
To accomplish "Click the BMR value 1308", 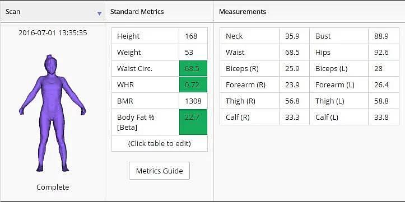I will click(x=193, y=101).
